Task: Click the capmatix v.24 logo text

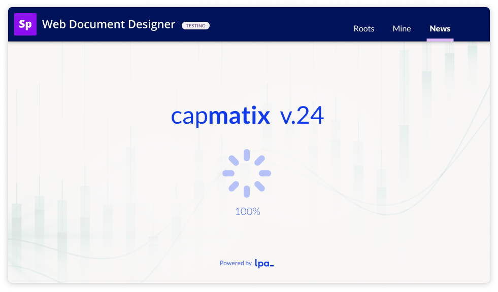Action: tap(247, 116)
